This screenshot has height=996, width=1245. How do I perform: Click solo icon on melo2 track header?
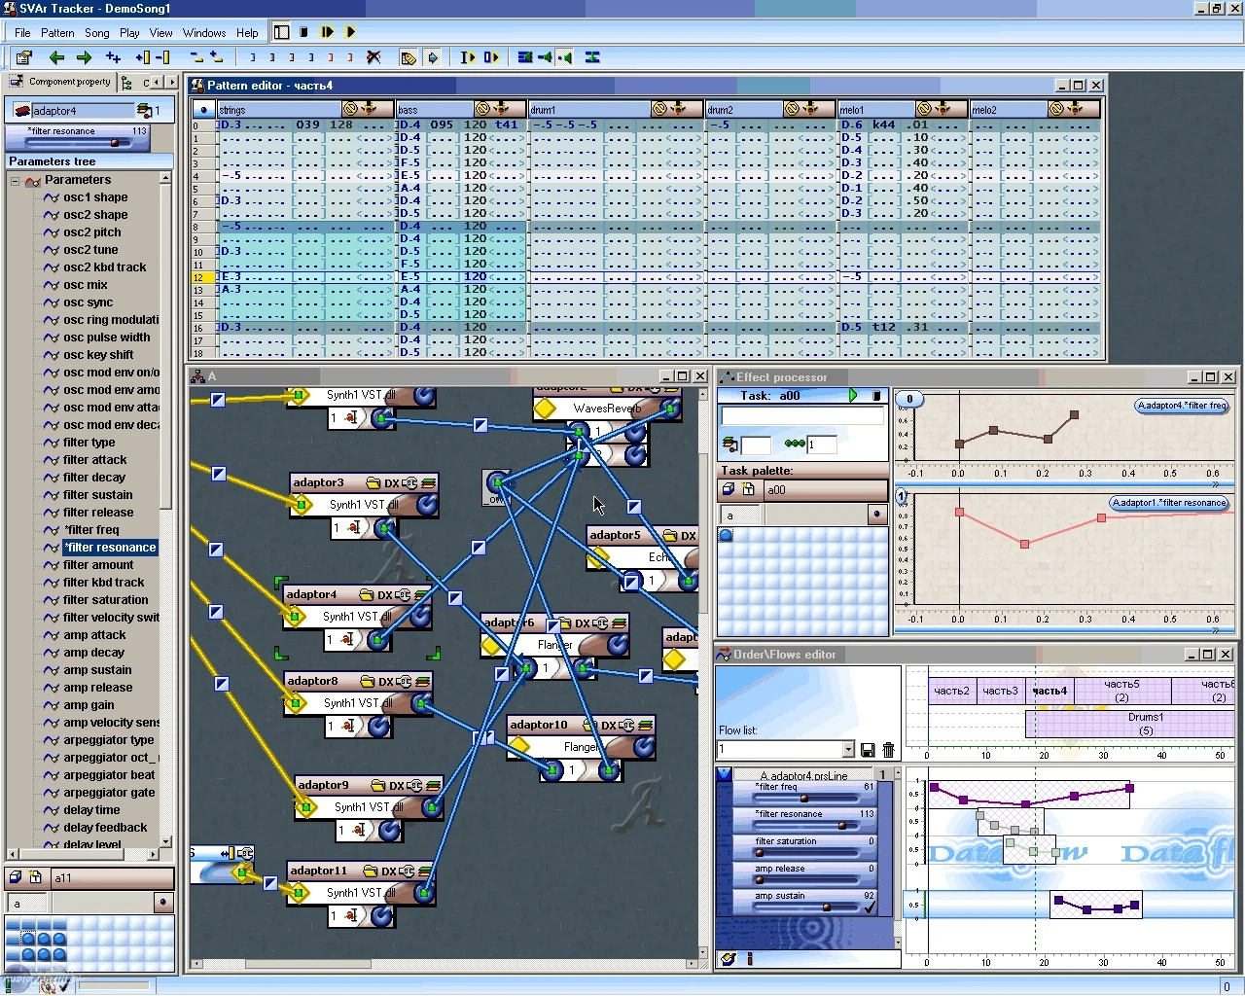[x=1075, y=109]
